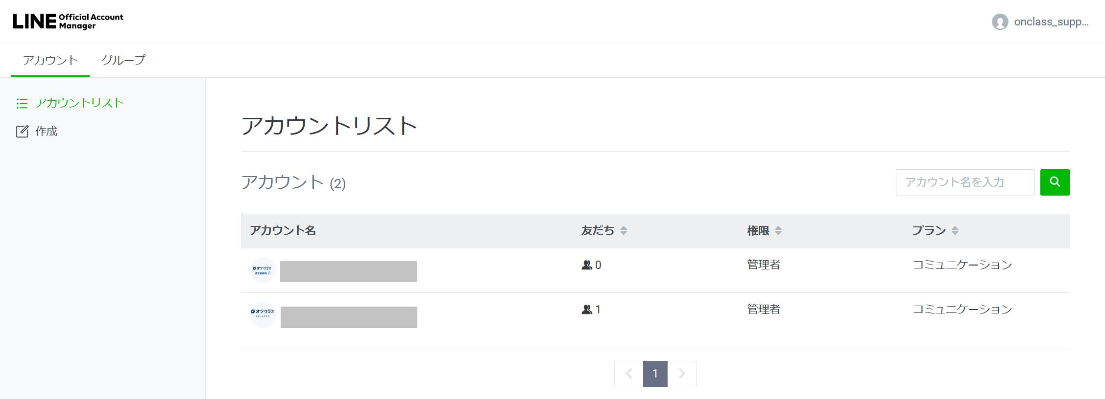Image resolution: width=1105 pixels, height=399 pixels.
Task: Sort the list by 友だち column
Action: coord(624,231)
